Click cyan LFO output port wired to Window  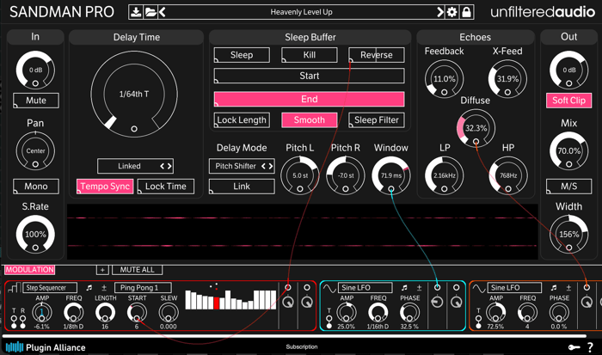coord(437,287)
